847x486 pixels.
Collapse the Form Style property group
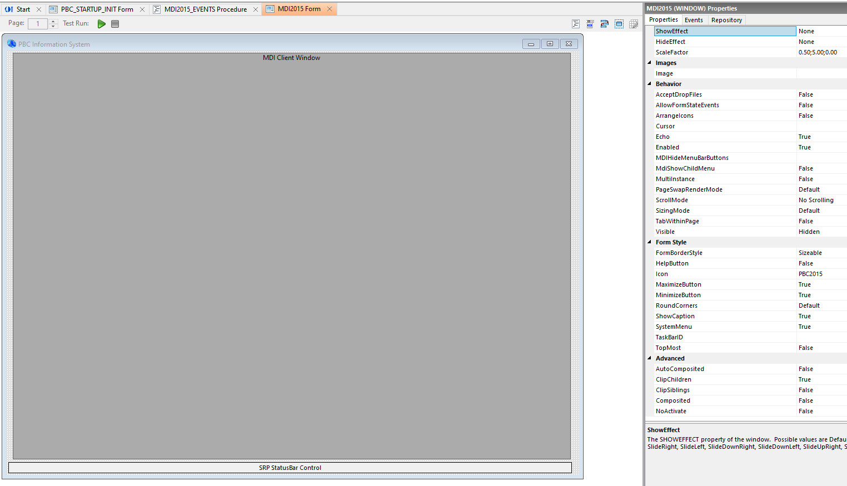[x=650, y=242]
